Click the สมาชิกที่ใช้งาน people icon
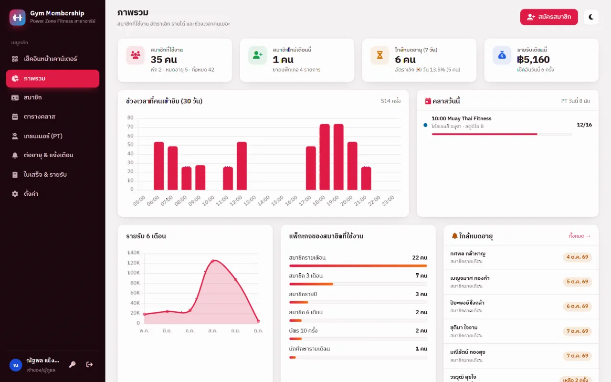Image resolution: width=611 pixels, height=382 pixels. pos(136,55)
